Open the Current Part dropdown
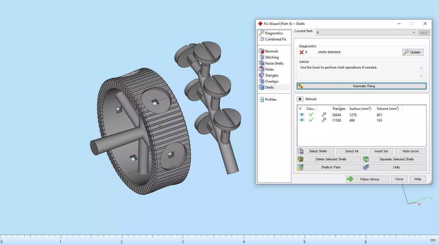 366,32
